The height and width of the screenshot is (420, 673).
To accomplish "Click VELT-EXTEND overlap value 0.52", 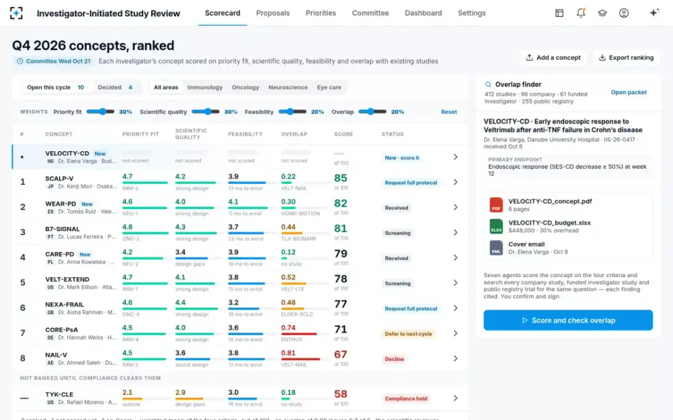I will point(288,277).
